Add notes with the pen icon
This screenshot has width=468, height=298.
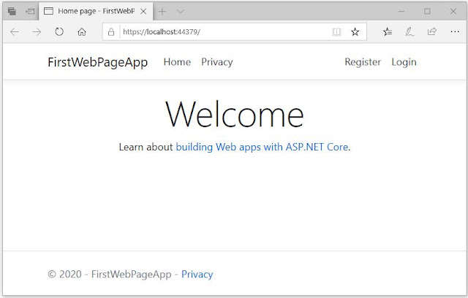click(x=409, y=31)
